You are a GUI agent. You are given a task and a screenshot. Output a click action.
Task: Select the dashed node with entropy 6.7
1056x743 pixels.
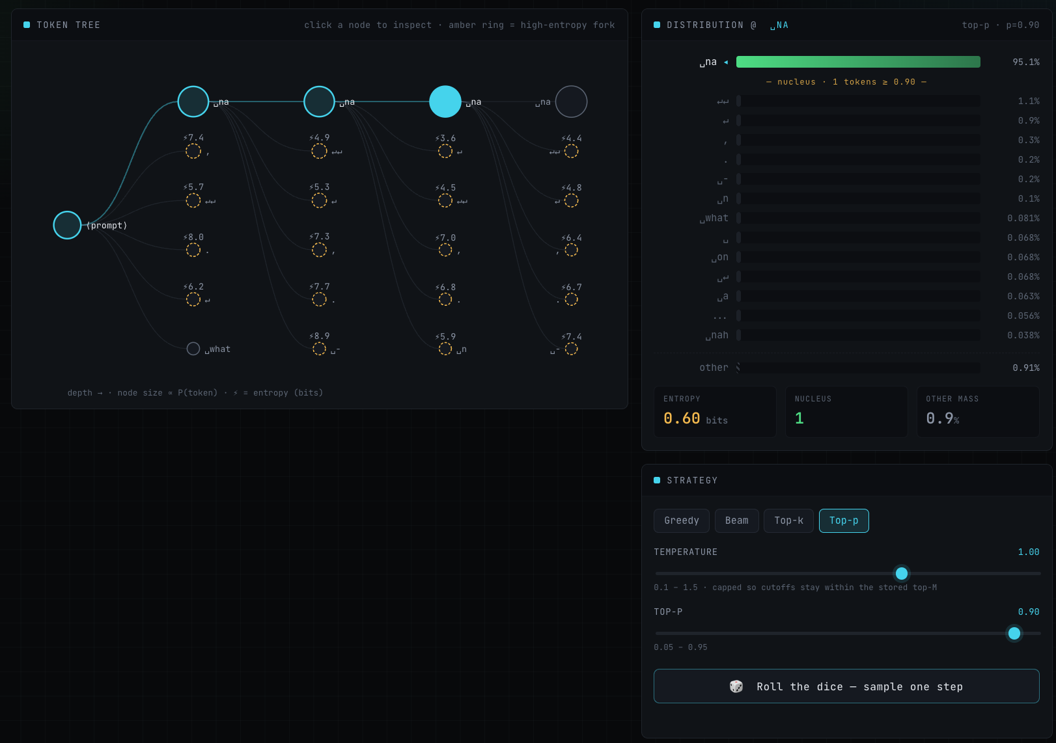pos(571,299)
